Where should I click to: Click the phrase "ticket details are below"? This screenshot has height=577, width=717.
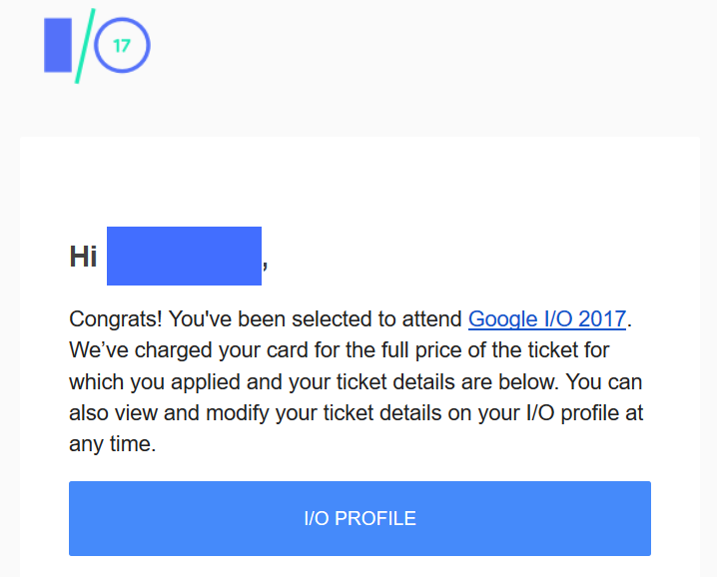447,381
